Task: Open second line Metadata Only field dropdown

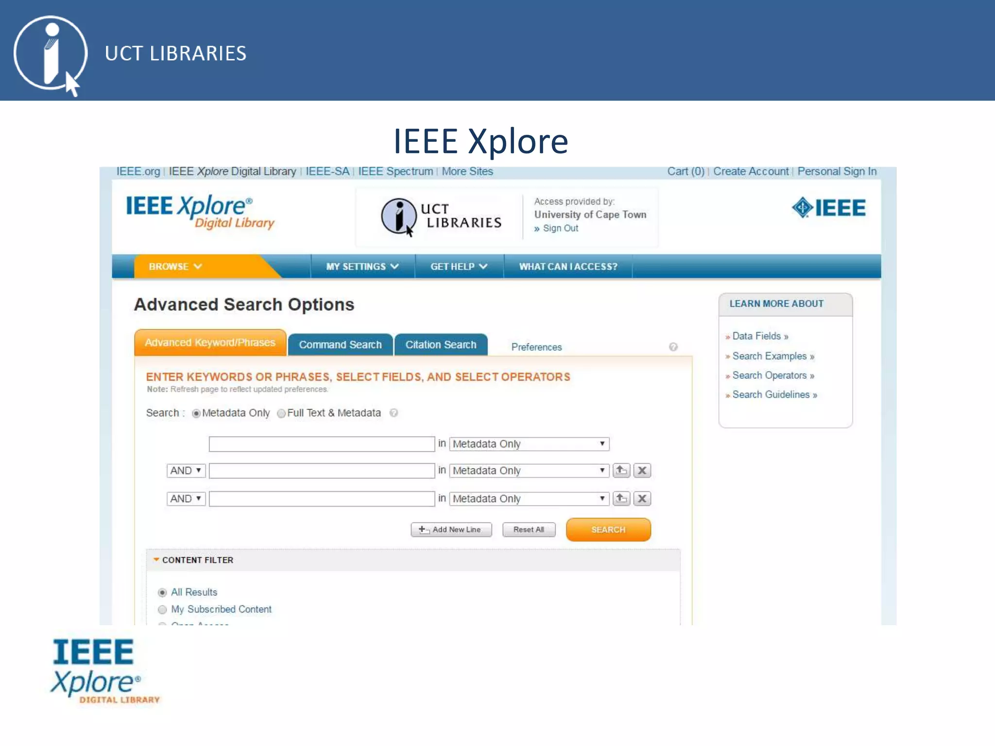Action: coord(529,471)
